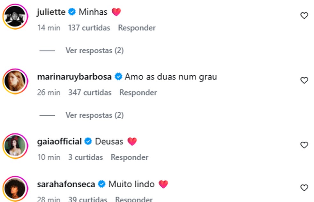
Task: Click marinaruybarbosa's verified badge
Action: [x=118, y=77]
